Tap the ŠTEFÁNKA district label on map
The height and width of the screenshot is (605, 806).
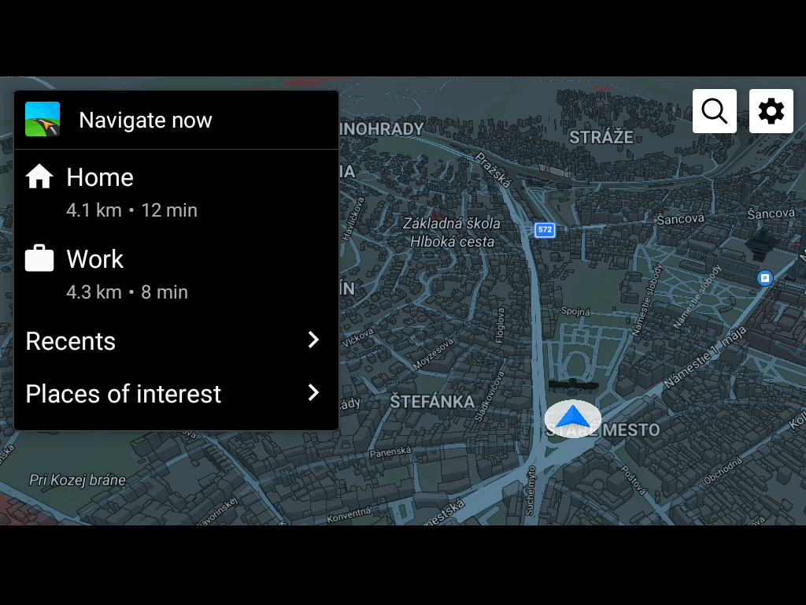(x=432, y=401)
